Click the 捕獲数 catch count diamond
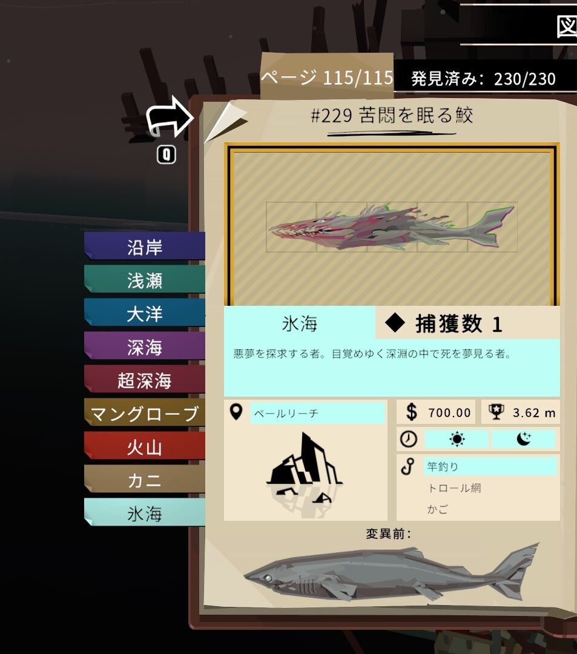 (x=395, y=323)
